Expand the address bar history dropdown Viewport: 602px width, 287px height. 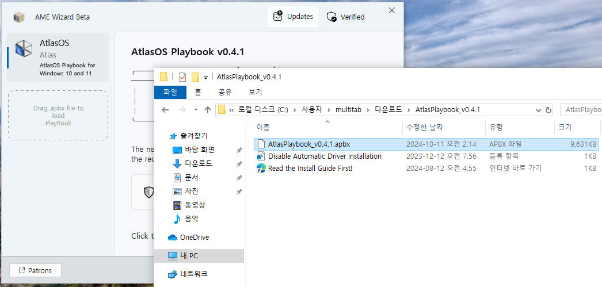click(x=538, y=110)
